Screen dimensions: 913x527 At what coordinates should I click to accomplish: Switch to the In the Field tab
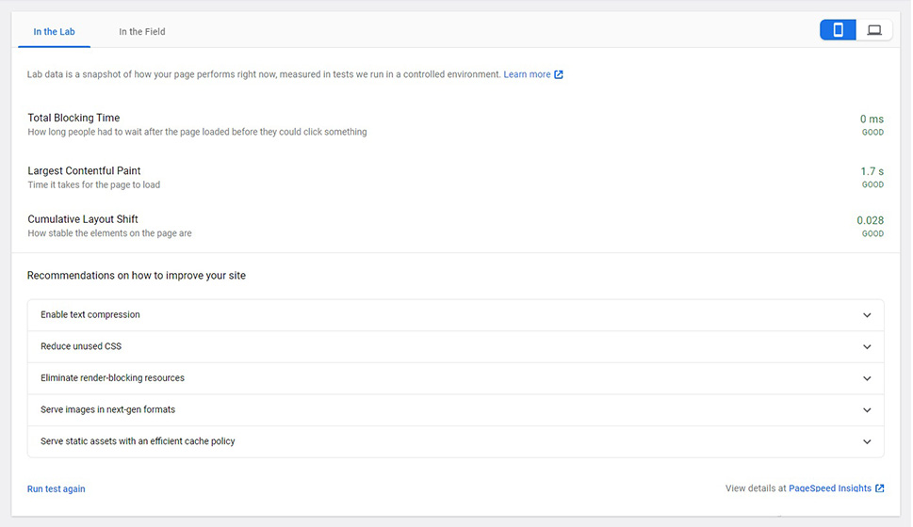142,32
